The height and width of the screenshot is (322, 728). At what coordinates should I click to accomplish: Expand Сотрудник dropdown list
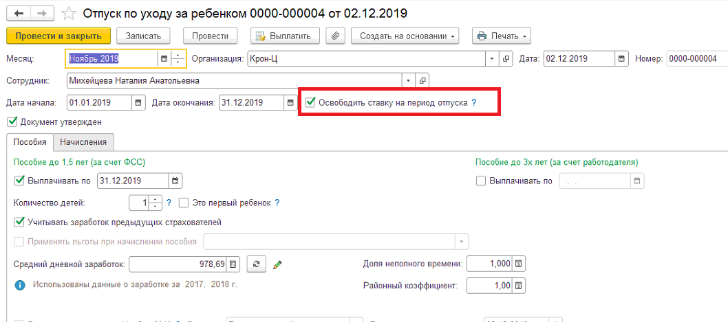(407, 80)
